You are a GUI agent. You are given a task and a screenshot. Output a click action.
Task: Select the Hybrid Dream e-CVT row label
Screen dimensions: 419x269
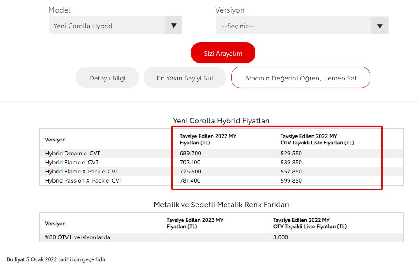72,154
